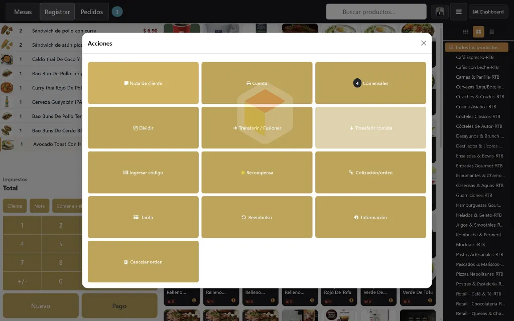Open the Nota de cliente action
The height and width of the screenshot is (321, 514).
click(143, 83)
